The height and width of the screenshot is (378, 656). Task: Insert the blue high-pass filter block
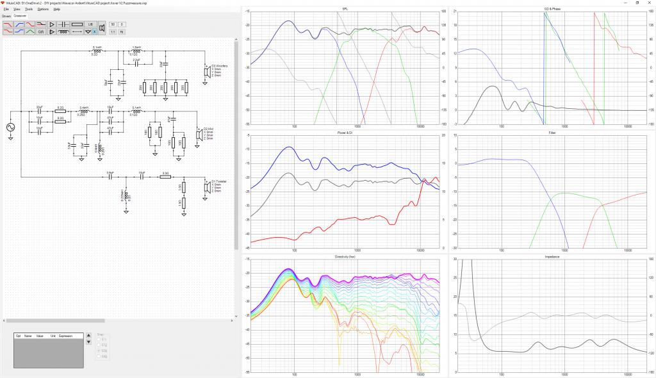tap(19, 24)
